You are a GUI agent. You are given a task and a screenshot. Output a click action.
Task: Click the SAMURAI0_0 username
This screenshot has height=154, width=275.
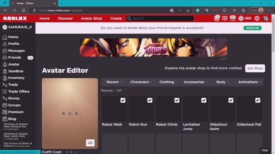[x=20, y=27]
